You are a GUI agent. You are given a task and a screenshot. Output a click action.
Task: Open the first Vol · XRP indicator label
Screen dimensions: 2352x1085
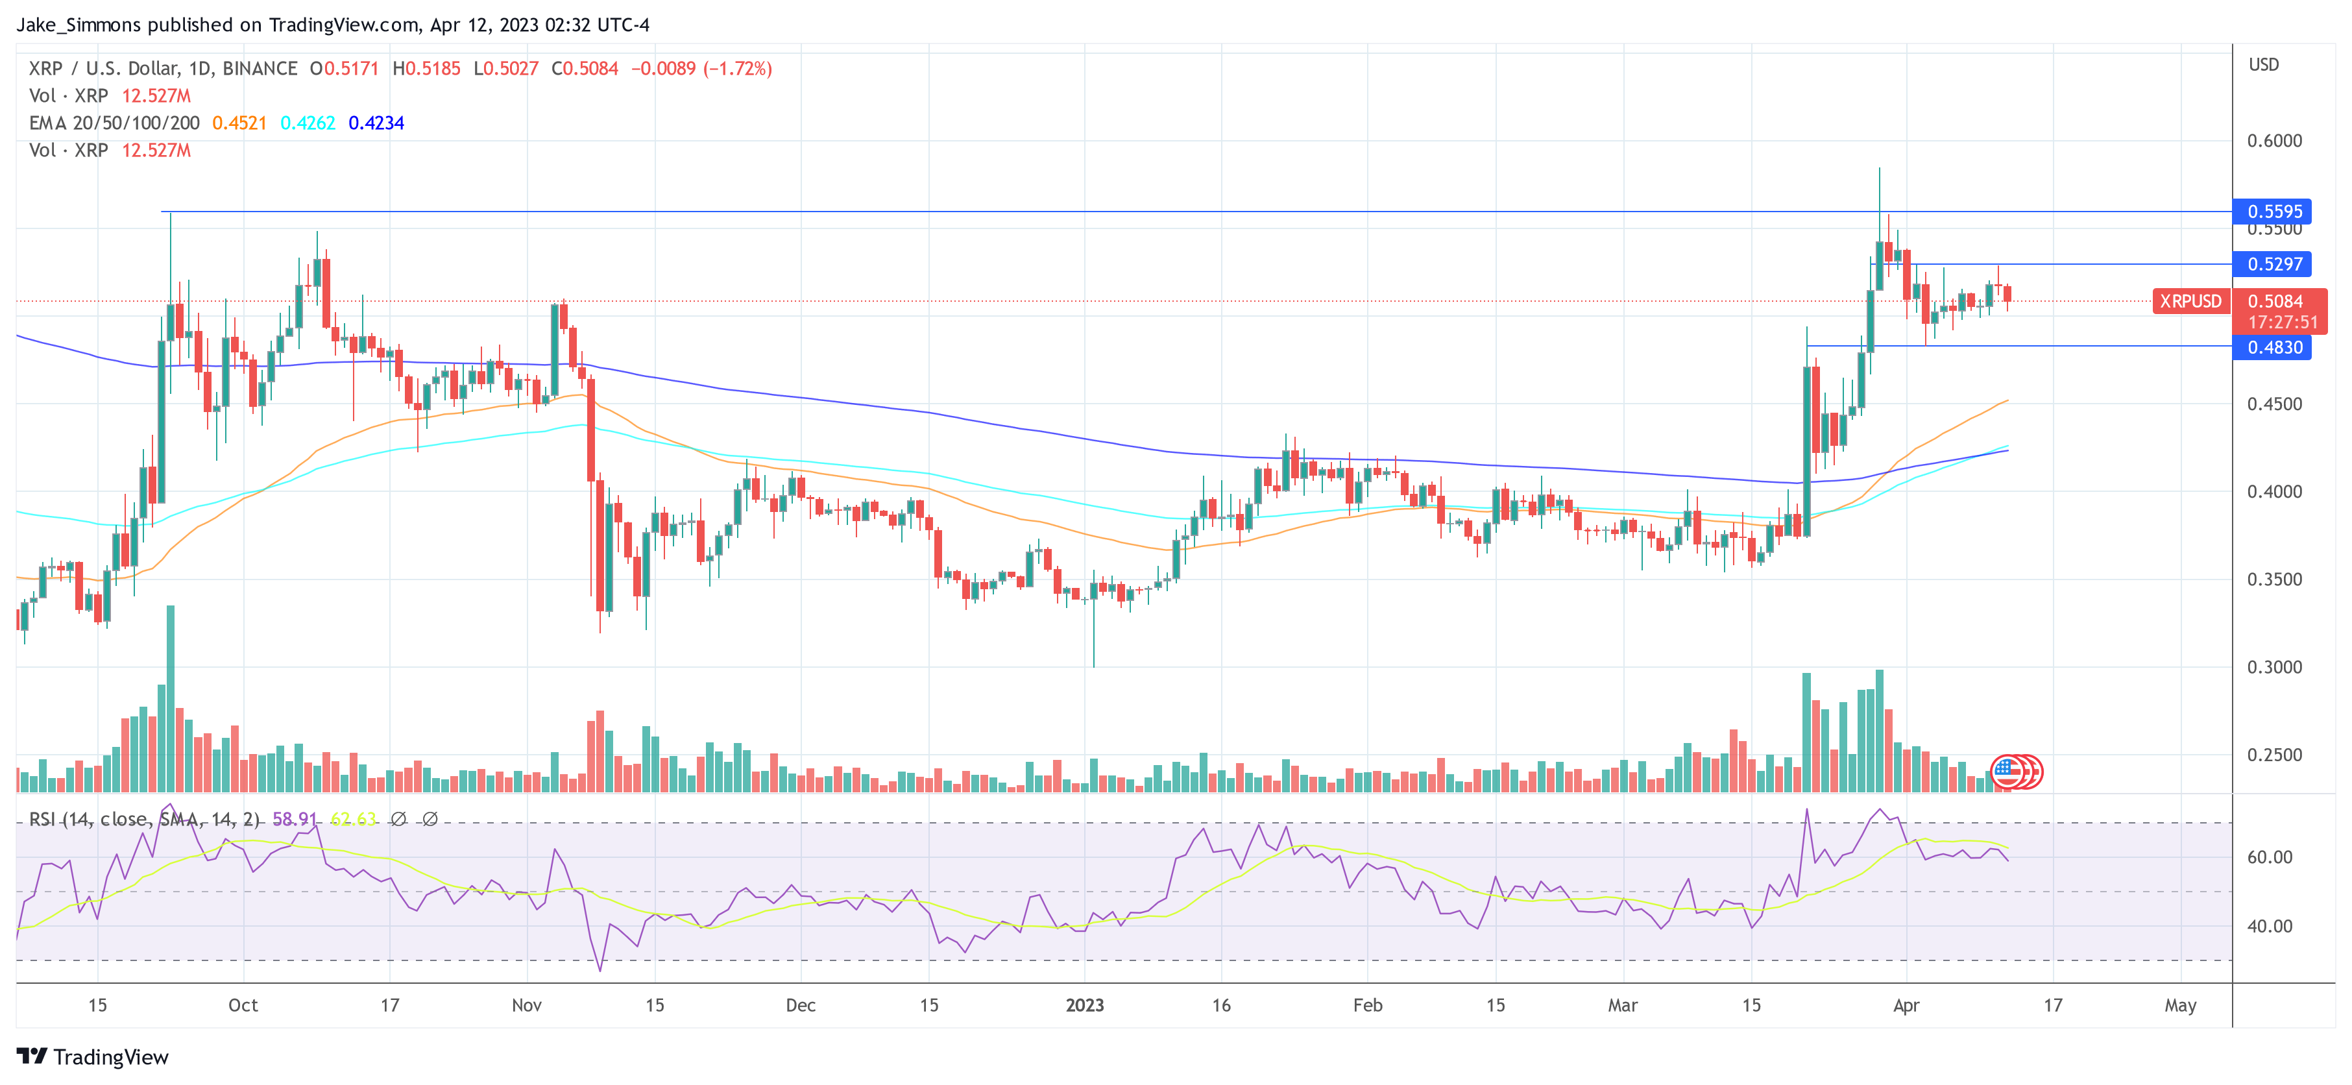69,96
